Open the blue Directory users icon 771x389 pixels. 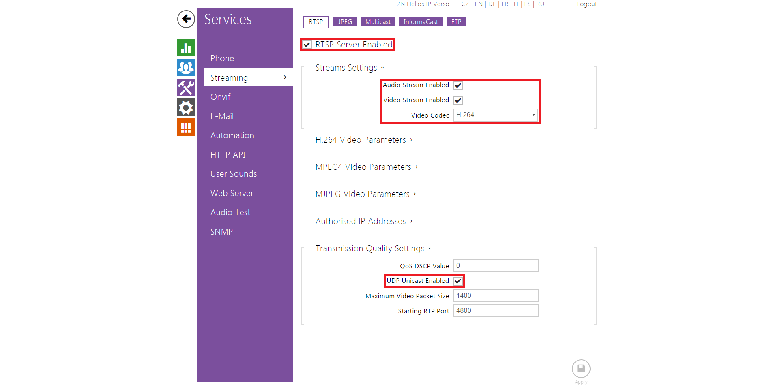coord(186,68)
